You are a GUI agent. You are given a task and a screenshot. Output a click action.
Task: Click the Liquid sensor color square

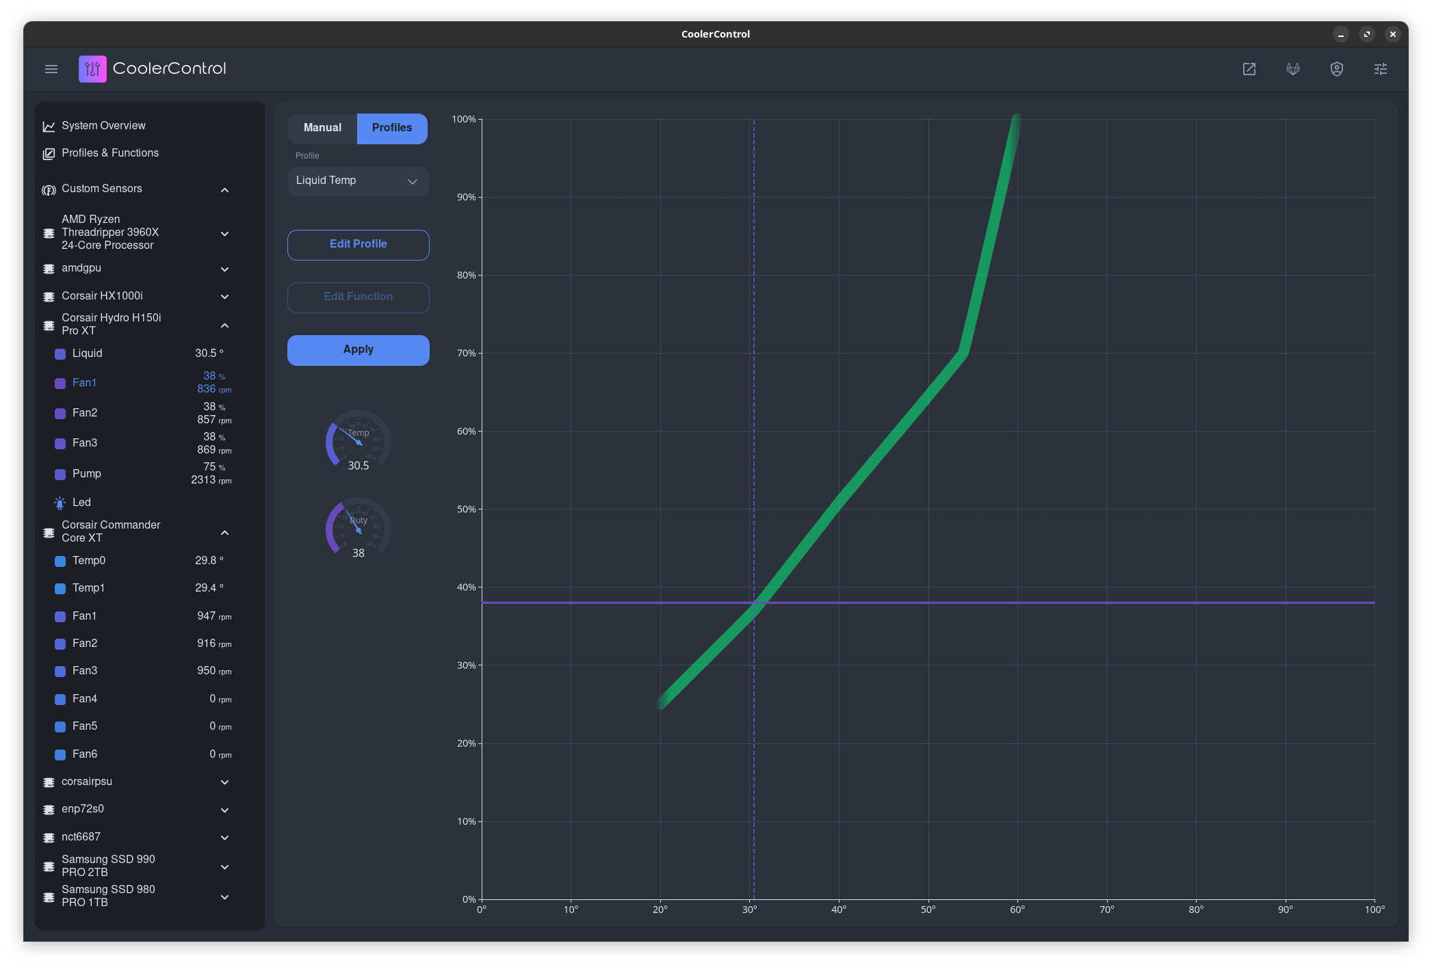(x=60, y=354)
